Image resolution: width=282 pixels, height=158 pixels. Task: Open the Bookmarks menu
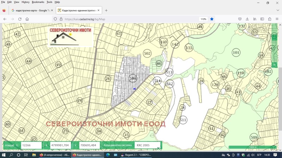tap(38, 2)
